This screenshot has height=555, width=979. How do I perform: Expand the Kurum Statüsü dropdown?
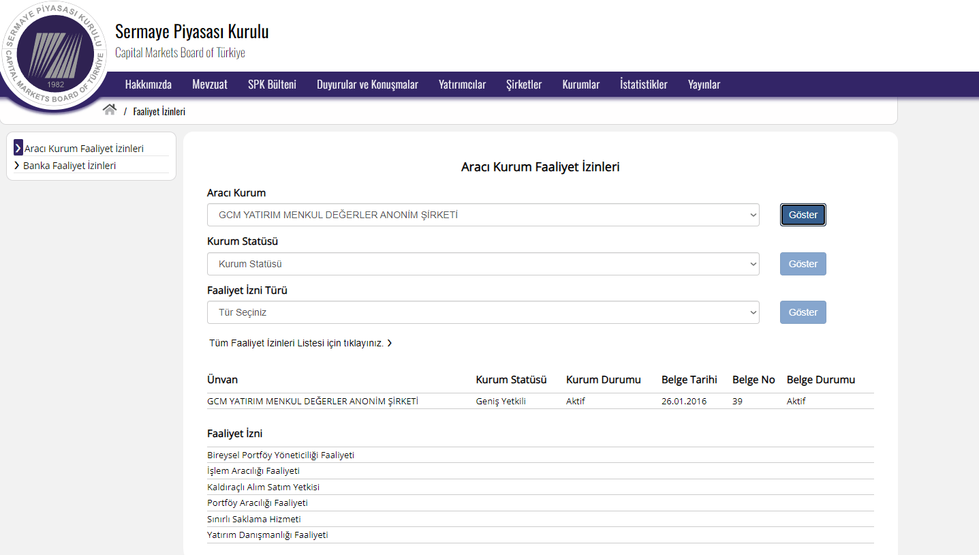click(x=482, y=264)
